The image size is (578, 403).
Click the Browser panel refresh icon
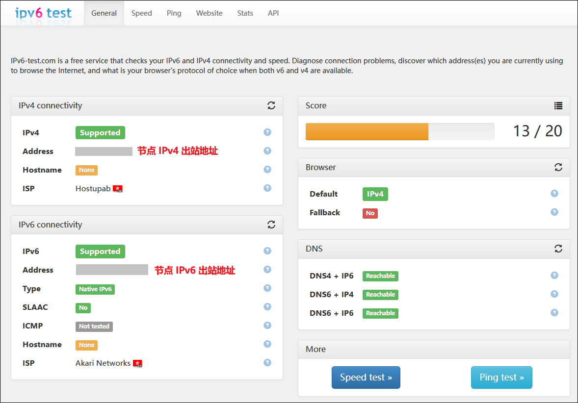click(558, 167)
